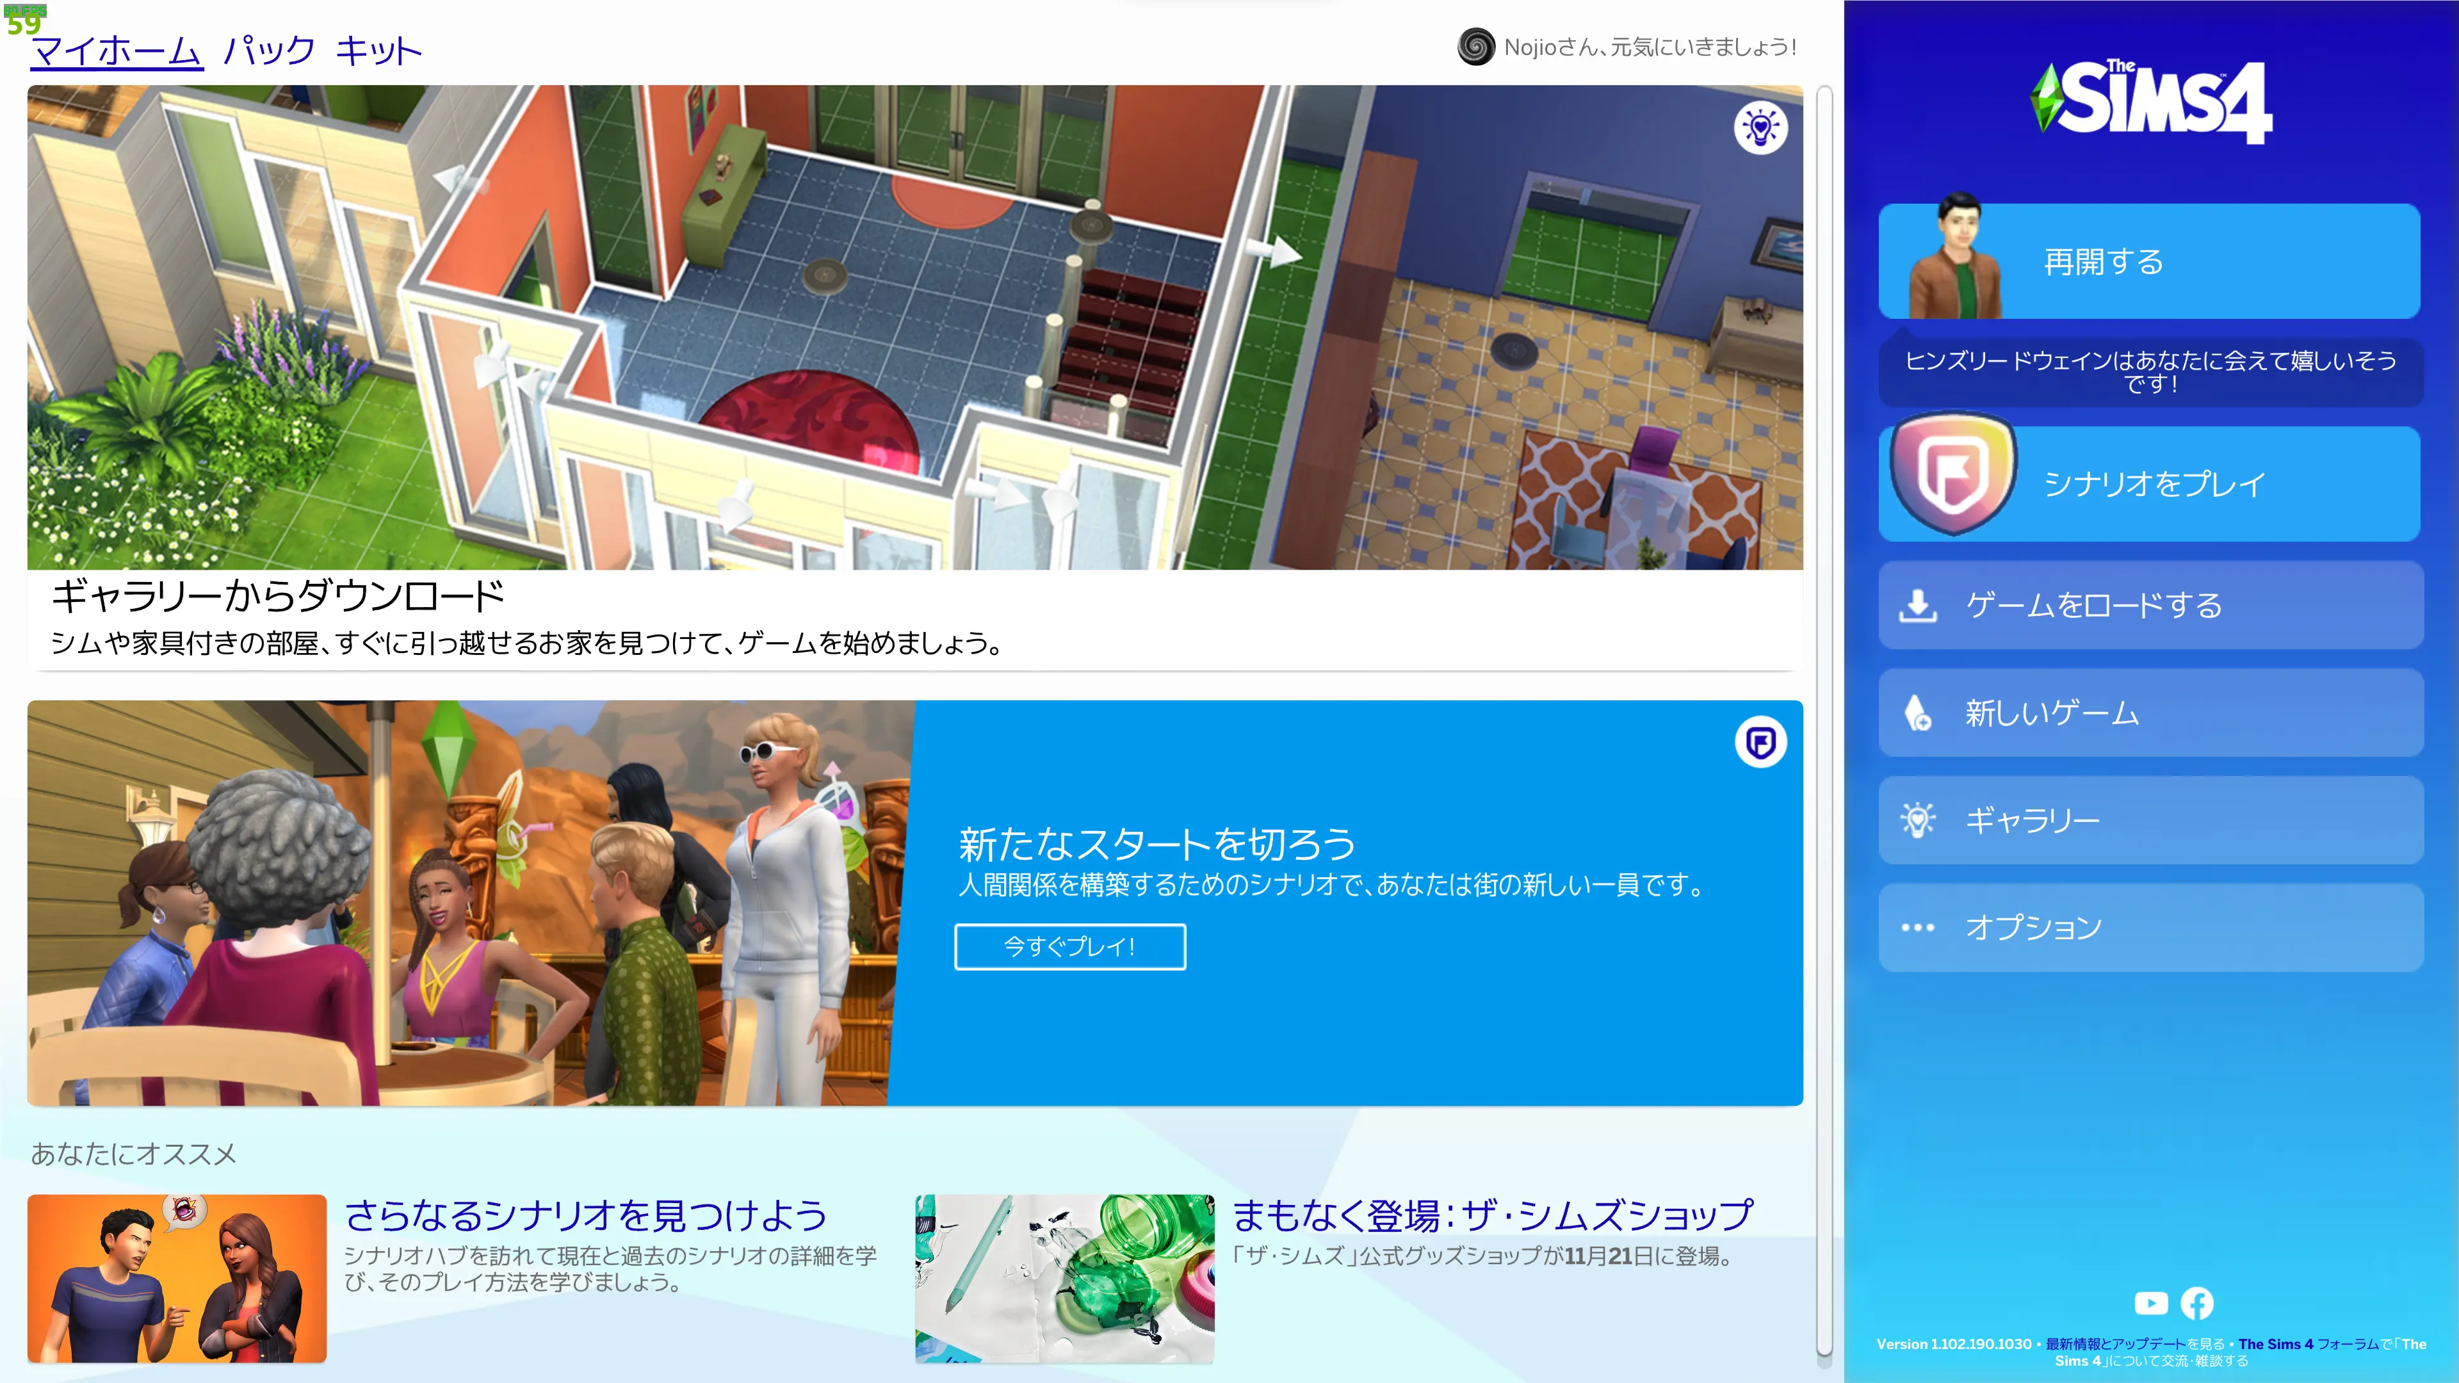2459x1383 pixels.
Task: Open the YouTube icon link
Action: click(x=2151, y=1303)
